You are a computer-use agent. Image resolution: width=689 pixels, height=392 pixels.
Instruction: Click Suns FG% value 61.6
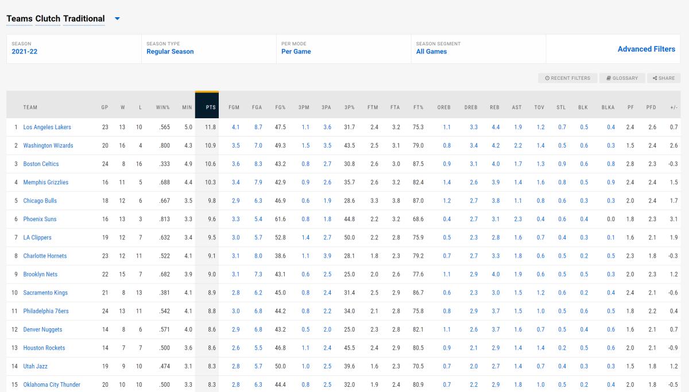tap(280, 219)
